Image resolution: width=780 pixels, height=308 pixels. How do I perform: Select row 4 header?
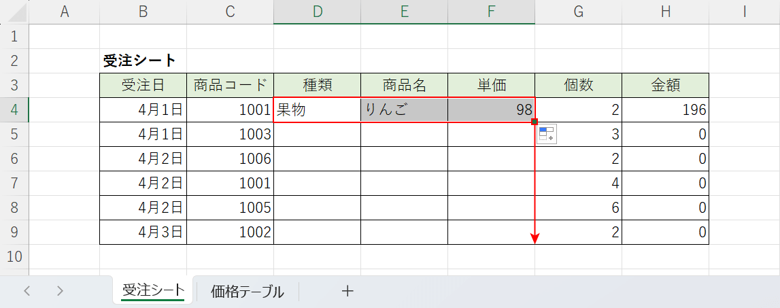point(14,110)
